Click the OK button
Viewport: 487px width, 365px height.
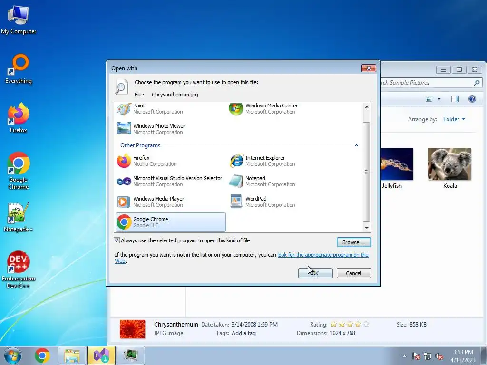pyautogui.click(x=315, y=273)
